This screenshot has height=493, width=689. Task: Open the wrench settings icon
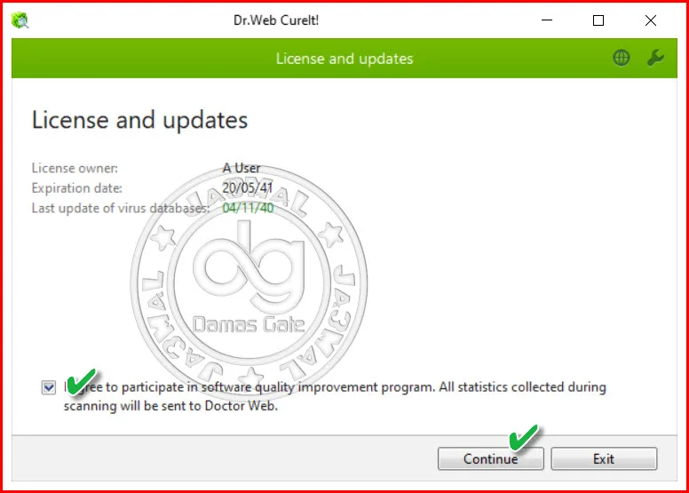[655, 58]
